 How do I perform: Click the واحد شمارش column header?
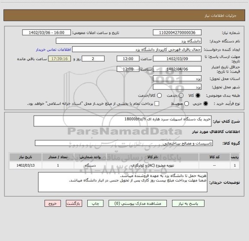pyautogui.click(x=90, y=157)
